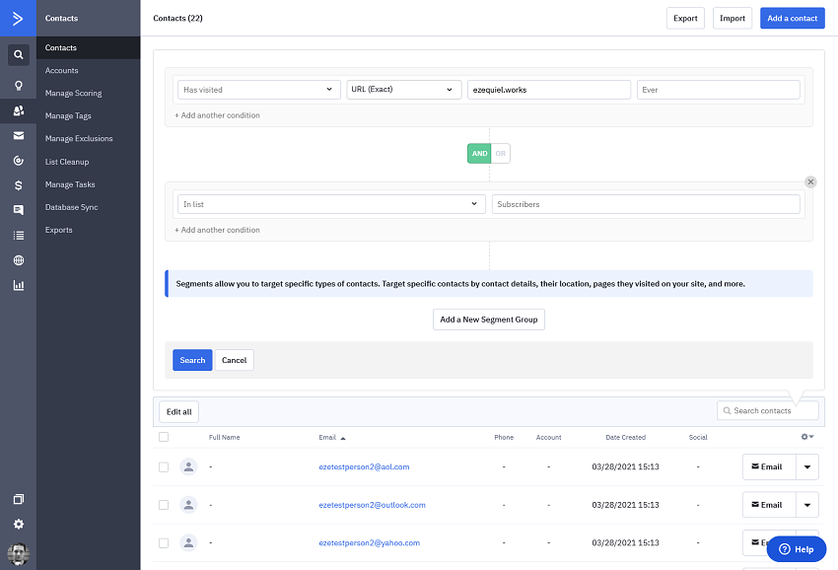This screenshot has width=838, height=570.
Task: Click the Email column sort arrow
Action: [x=343, y=438]
